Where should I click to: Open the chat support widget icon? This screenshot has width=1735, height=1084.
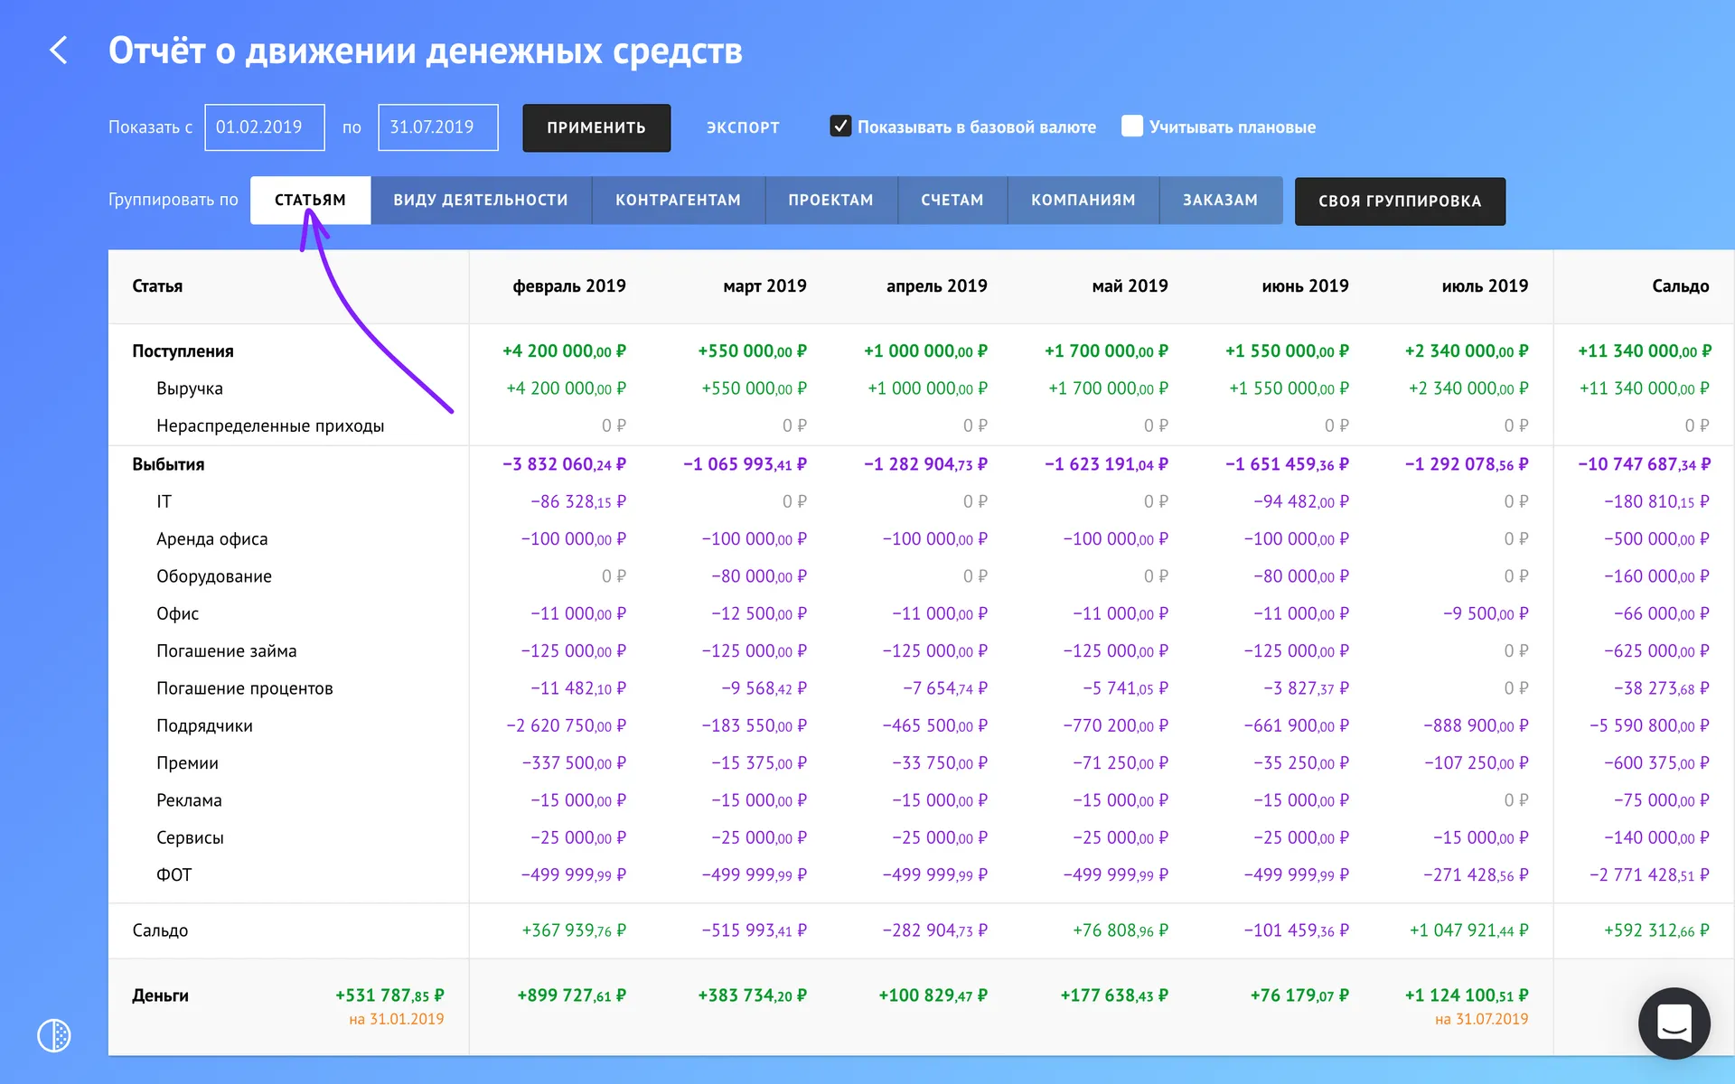click(x=1674, y=1023)
